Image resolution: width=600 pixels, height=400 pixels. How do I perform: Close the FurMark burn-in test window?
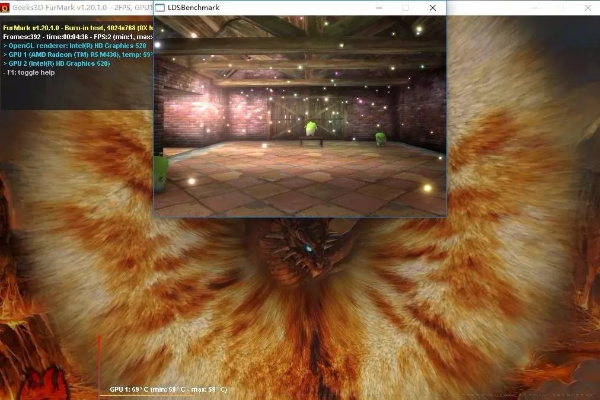[588, 8]
